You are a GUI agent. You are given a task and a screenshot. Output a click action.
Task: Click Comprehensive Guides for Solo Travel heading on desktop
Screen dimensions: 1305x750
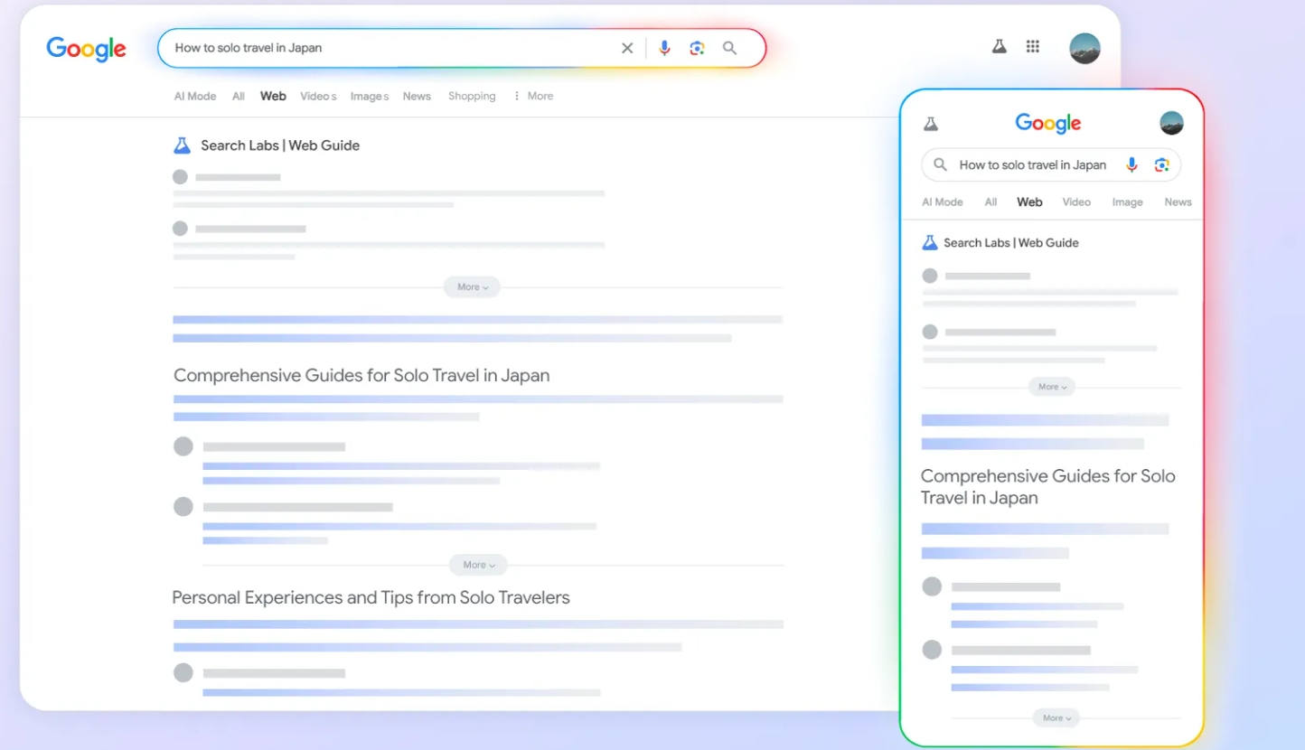click(361, 376)
